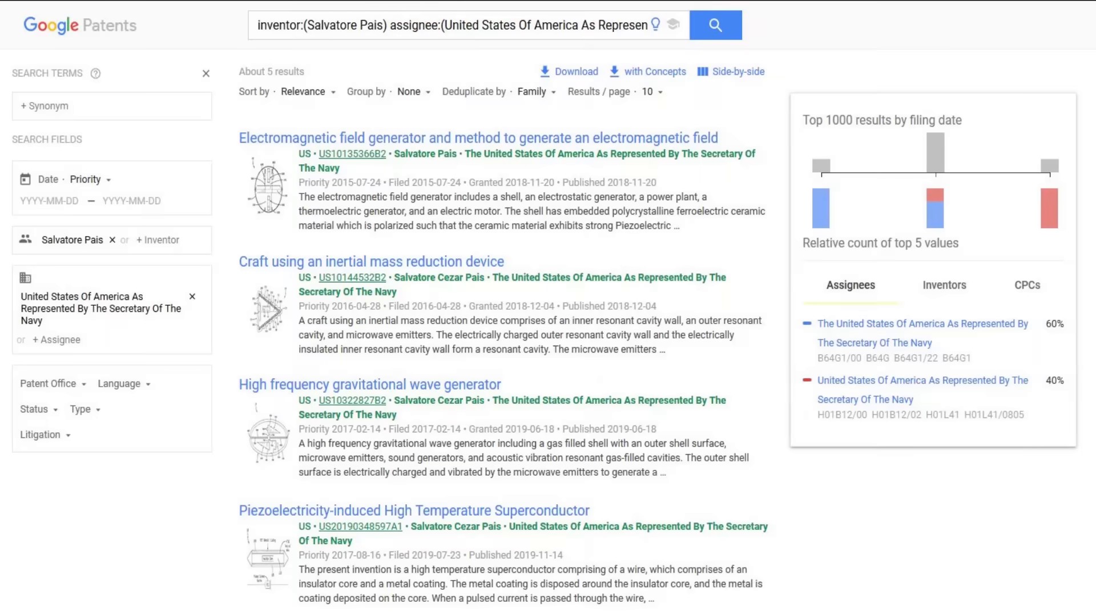Image resolution: width=1096 pixels, height=616 pixels.
Task: Open the Patent Office filter dropdown
Action: click(x=53, y=384)
